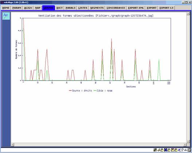Click the horizontal scrollbar left arrow
Image resolution: width=192 pixels, height=153 pixels.
coord(12,145)
